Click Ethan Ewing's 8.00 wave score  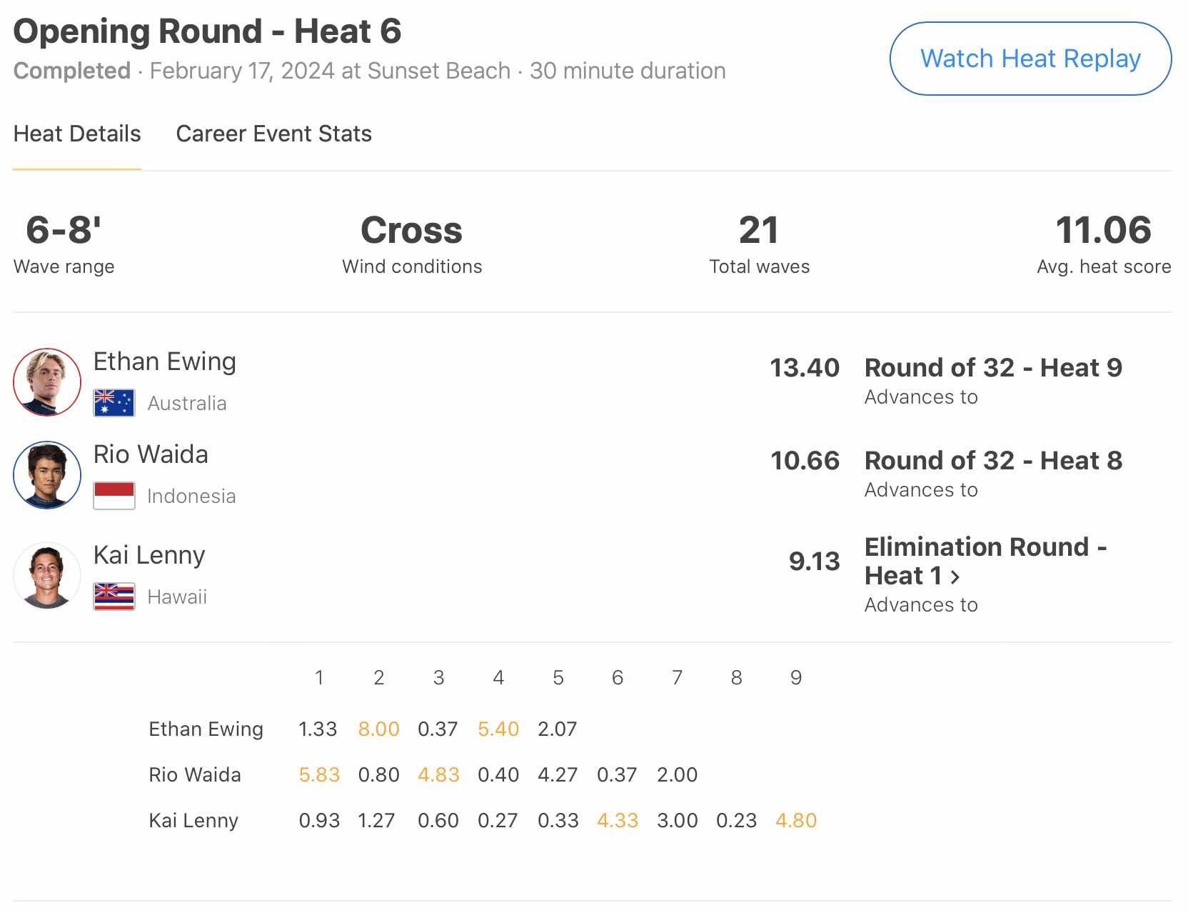[378, 729]
